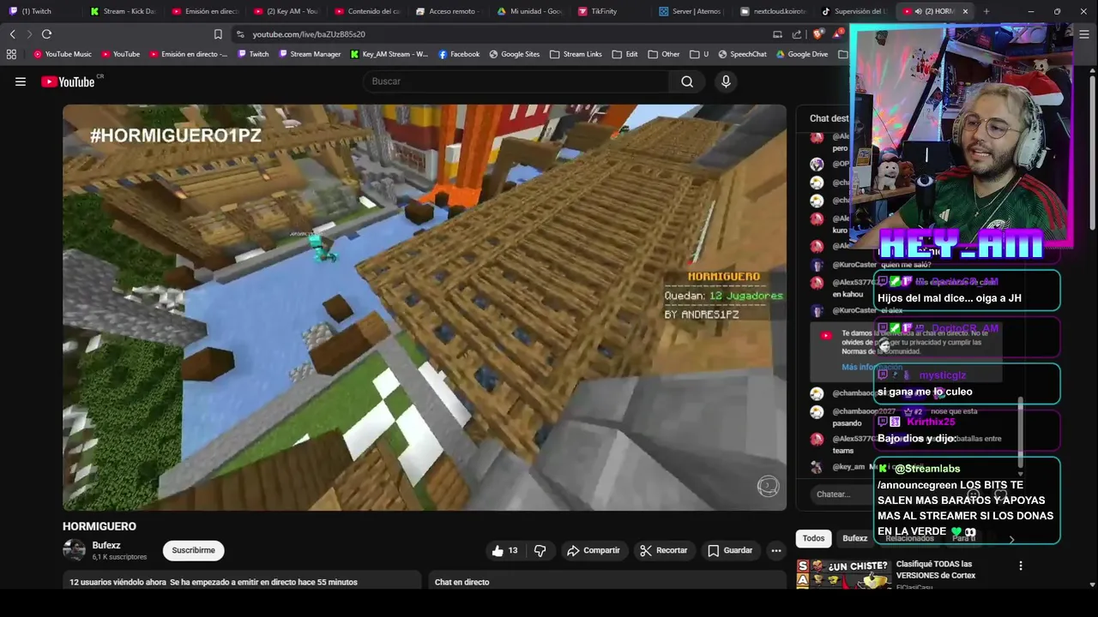Open options for the Cortex video suggestion
The image size is (1098, 617).
pos(1021,566)
